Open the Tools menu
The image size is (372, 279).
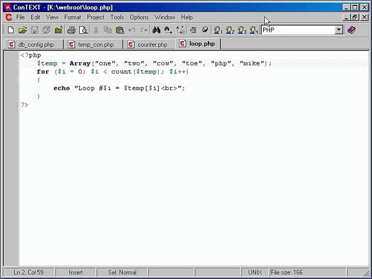[x=117, y=17]
